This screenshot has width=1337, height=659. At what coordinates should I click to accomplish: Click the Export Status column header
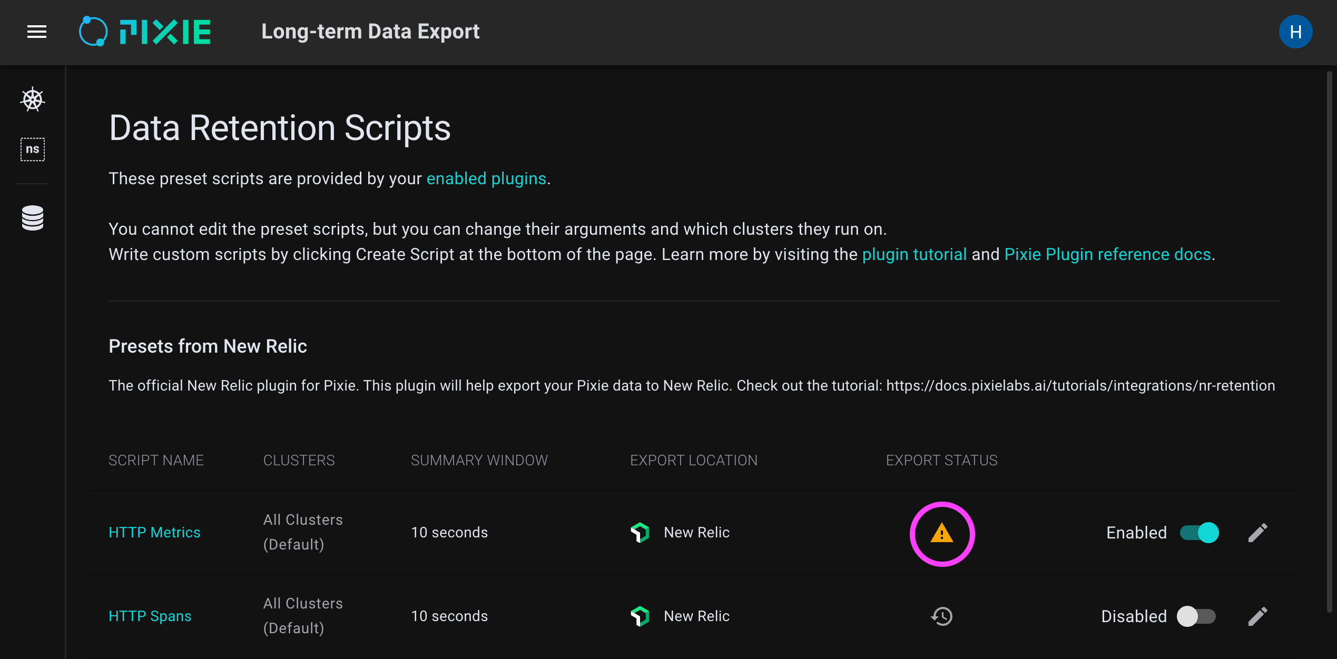[x=941, y=461]
